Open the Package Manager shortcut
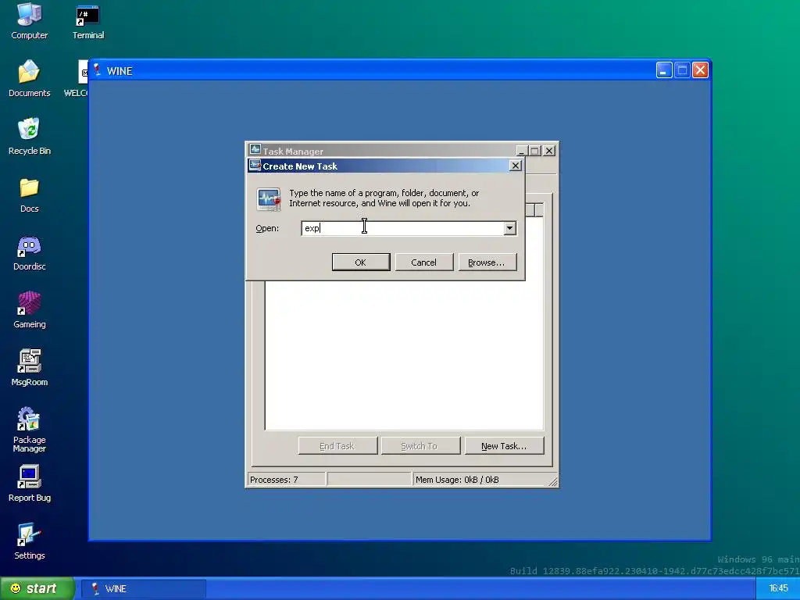 [x=29, y=430]
